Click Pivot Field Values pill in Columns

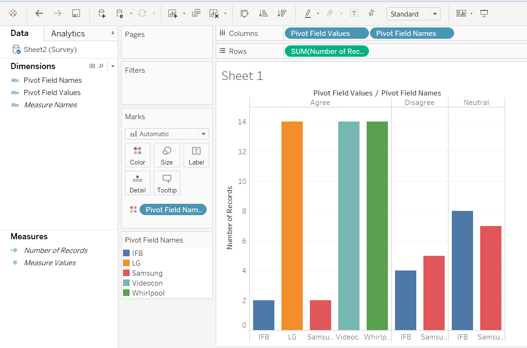(x=327, y=33)
